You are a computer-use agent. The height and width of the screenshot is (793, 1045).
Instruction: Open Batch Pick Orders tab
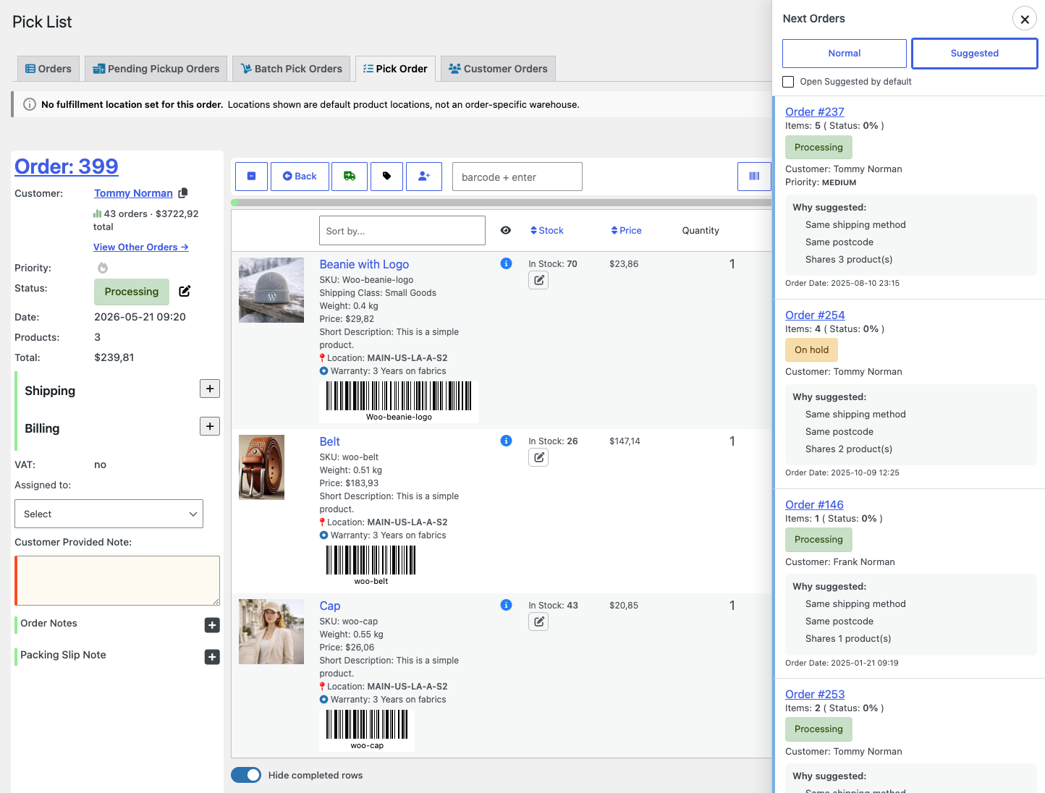292,69
